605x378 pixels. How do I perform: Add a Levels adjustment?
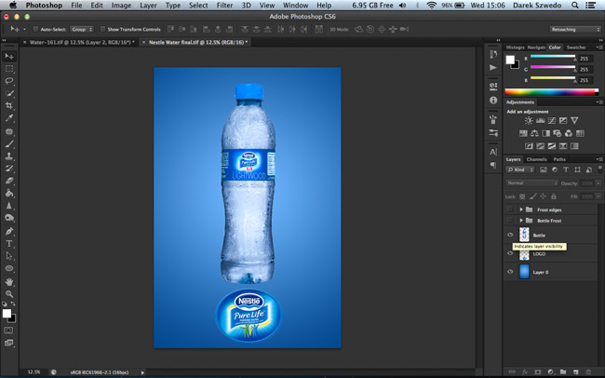[540, 120]
